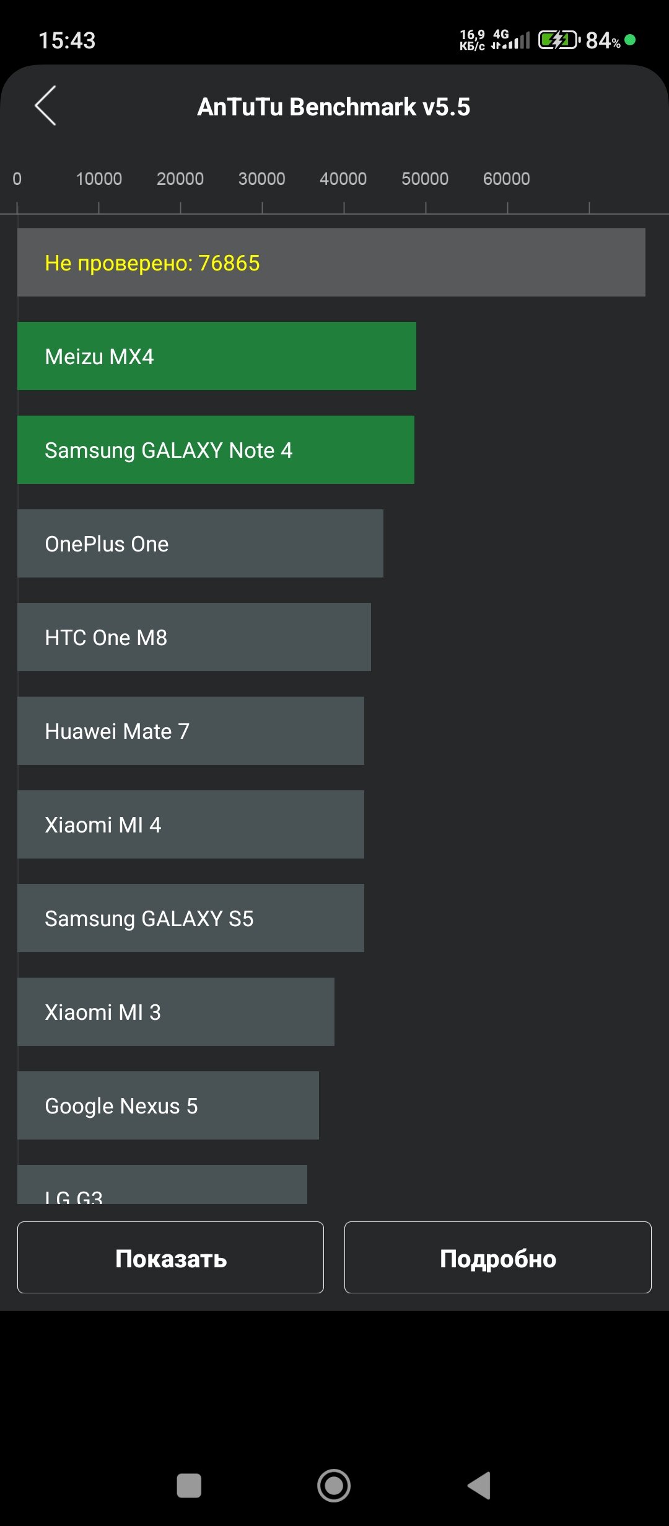This screenshot has height=1526, width=669.
Task: Tap the Xiaomi MI 4 result bar
Action: click(x=190, y=824)
